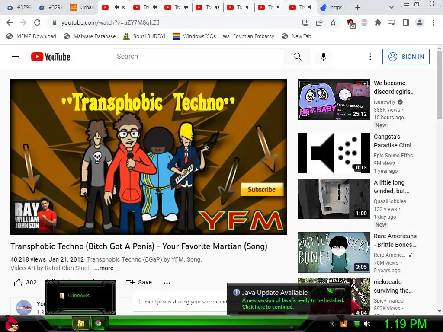443x332 pixels.
Task: Open the Windows ISOs bookmark
Action: (x=194, y=36)
